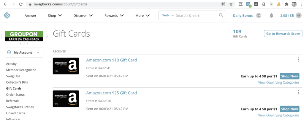Click the Daily Bonus coin icon

pos(259,16)
